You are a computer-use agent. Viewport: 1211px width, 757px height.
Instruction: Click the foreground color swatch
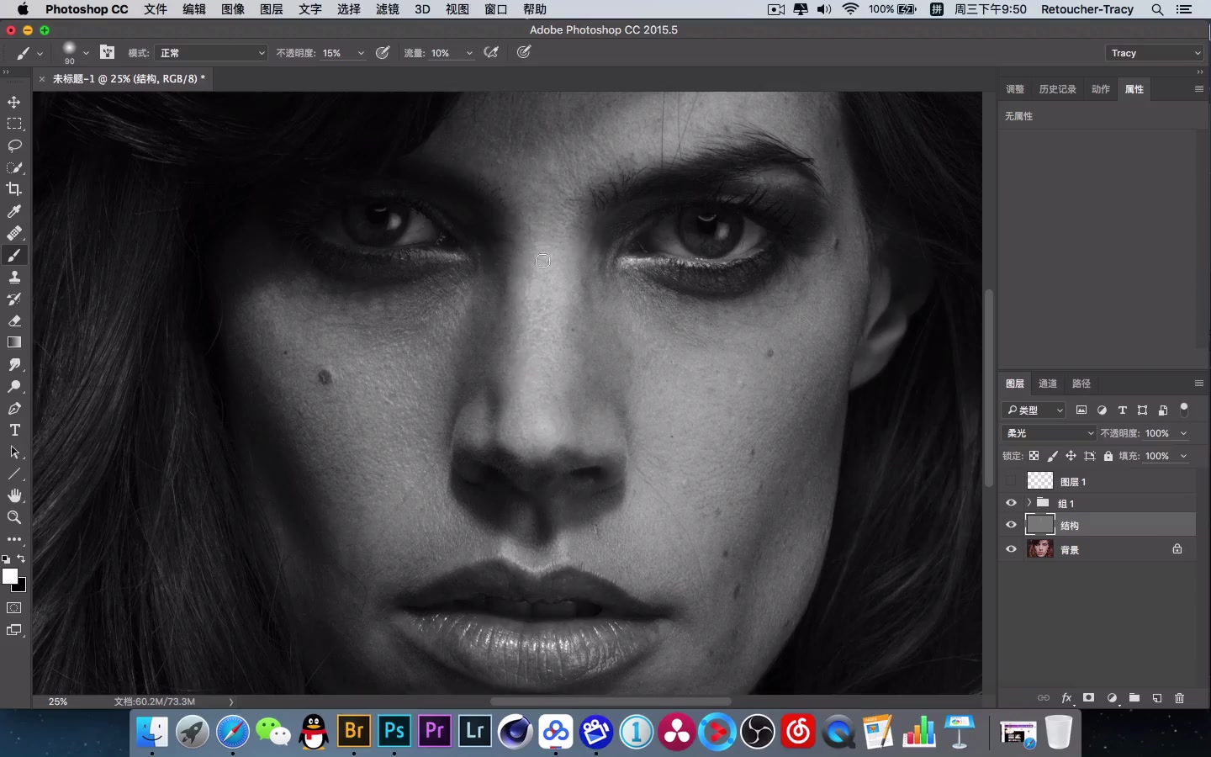(x=8, y=575)
